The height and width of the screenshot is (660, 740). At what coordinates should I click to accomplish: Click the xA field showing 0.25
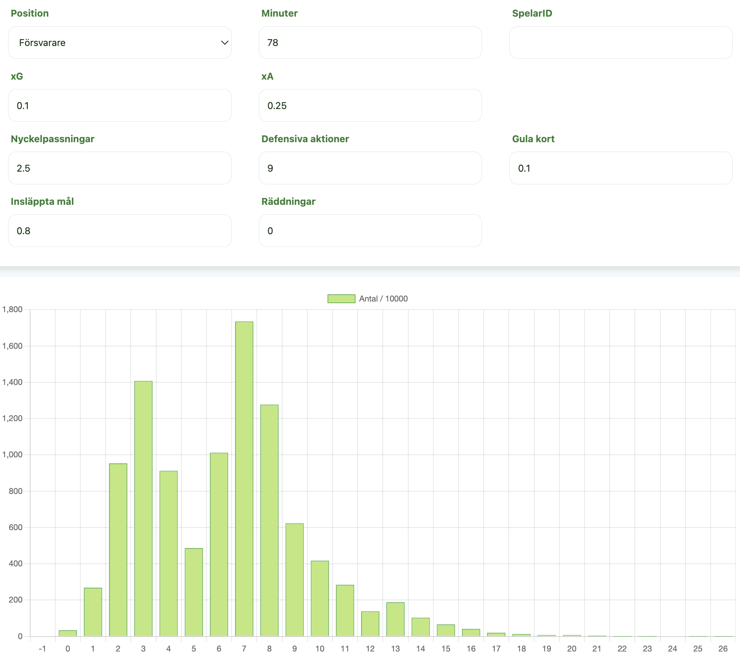(x=370, y=106)
